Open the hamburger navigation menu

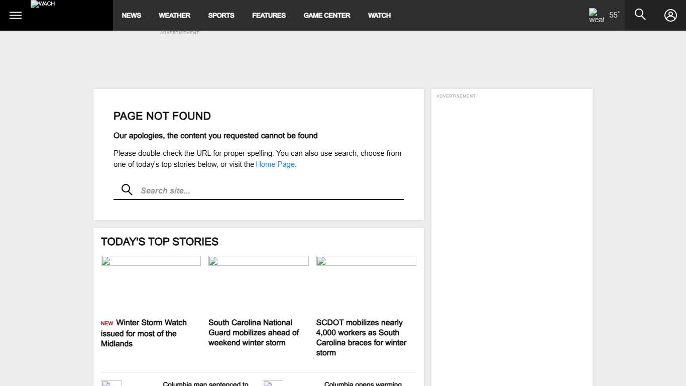click(15, 15)
